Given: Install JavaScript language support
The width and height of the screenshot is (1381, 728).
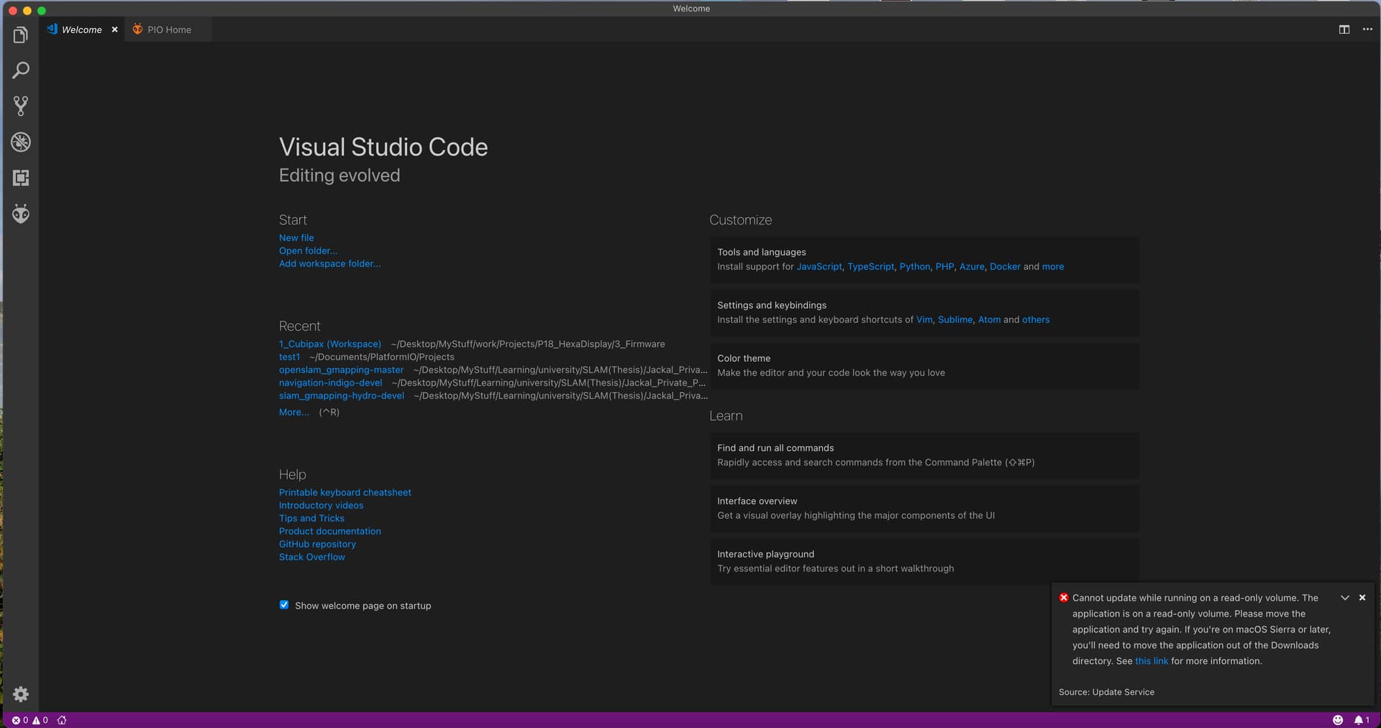Looking at the screenshot, I should pyautogui.click(x=819, y=266).
